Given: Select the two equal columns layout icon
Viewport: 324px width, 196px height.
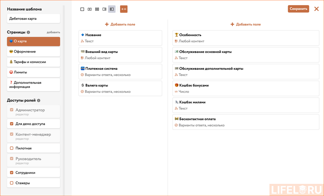Looking at the screenshot, I should [90, 9].
